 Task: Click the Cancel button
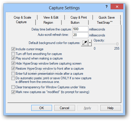coord(65,108)
